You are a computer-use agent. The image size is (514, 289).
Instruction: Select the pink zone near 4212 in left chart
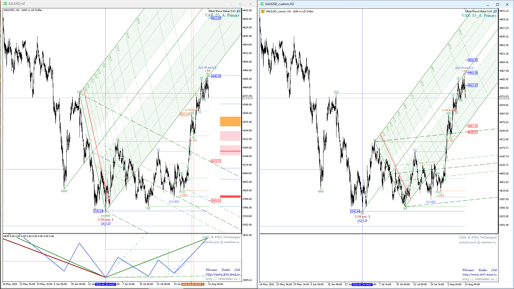pyautogui.click(x=230, y=136)
